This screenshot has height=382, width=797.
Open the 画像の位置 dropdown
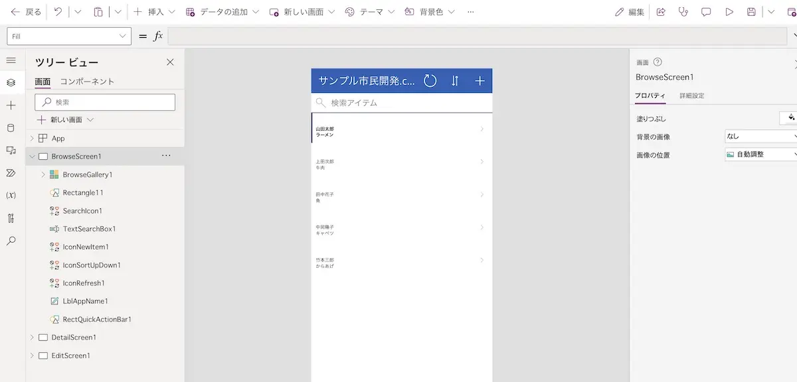click(x=761, y=155)
